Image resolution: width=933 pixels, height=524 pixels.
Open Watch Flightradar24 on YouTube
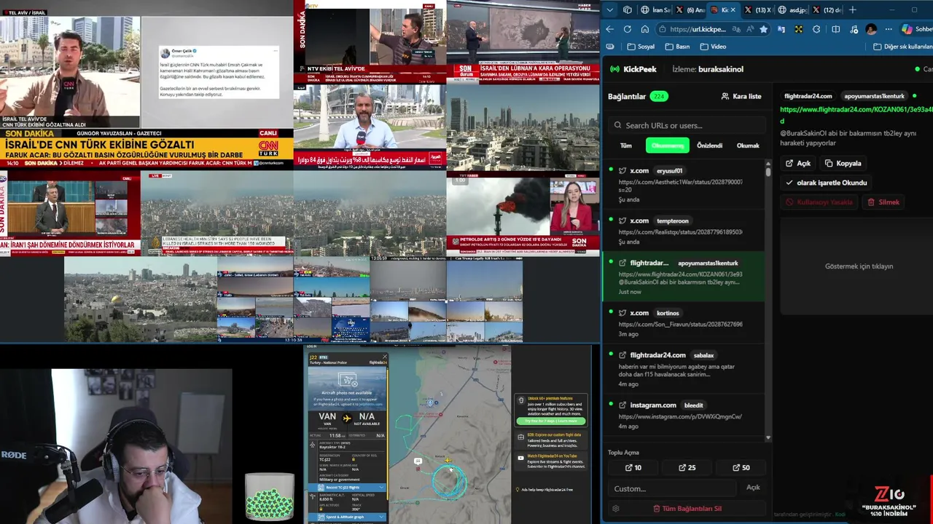tap(550, 459)
